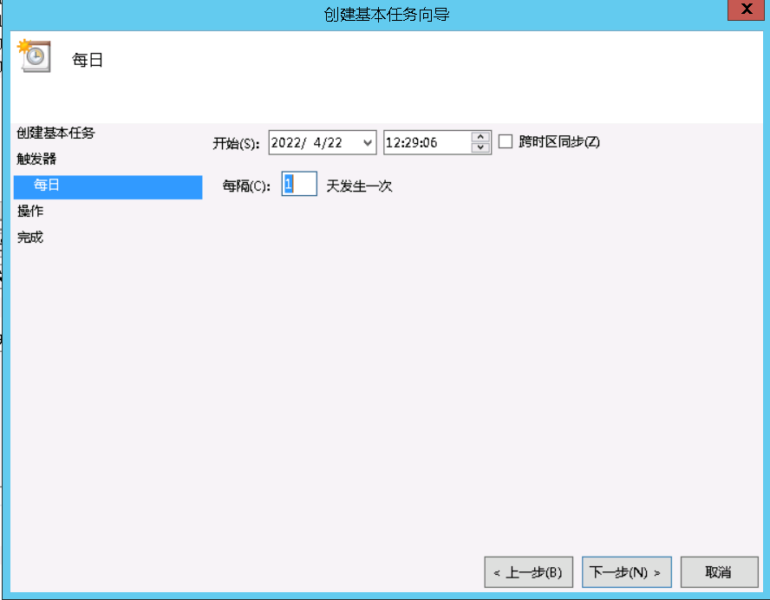The image size is (770, 600).
Task: Click the 开始(S): label
Action: click(236, 143)
